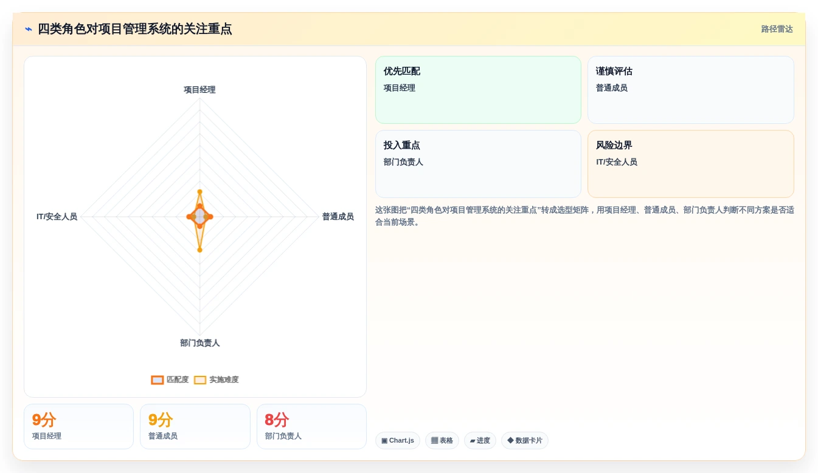Open the 优先匹配 card
818x473 pixels.
point(478,90)
